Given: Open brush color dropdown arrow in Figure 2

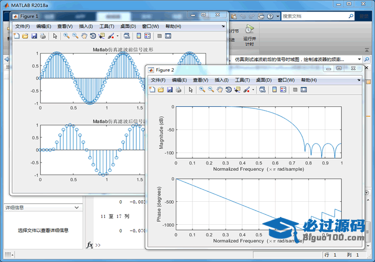Looking at the screenshot, I should (x=253, y=90).
